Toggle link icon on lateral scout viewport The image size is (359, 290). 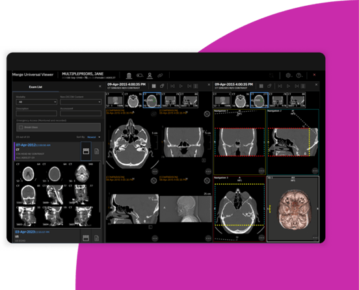click(x=207, y=181)
